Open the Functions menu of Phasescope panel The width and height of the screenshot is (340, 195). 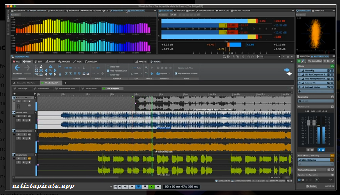pyautogui.click(x=301, y=15)
